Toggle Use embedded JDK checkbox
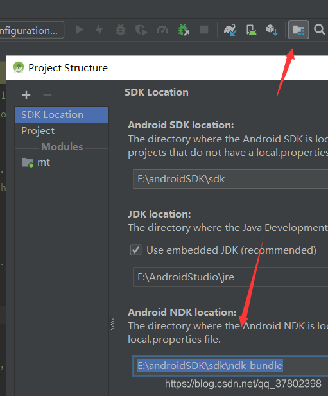 (x=135, y=250)
